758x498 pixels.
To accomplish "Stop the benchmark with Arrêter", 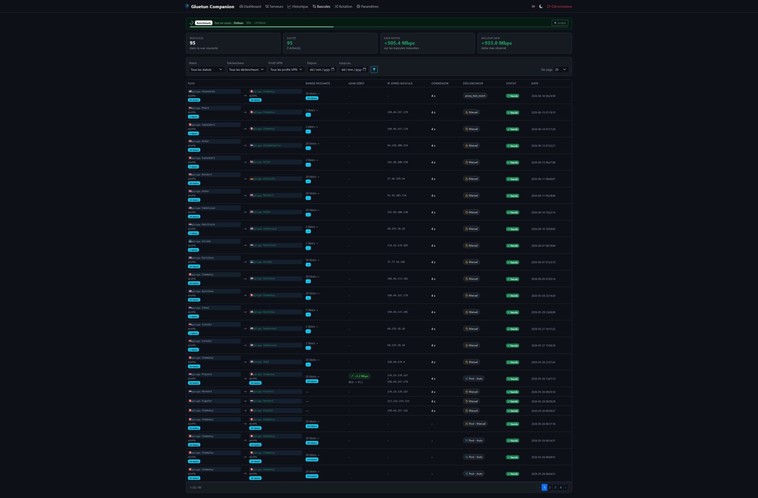I will click(x=560, y=23).
